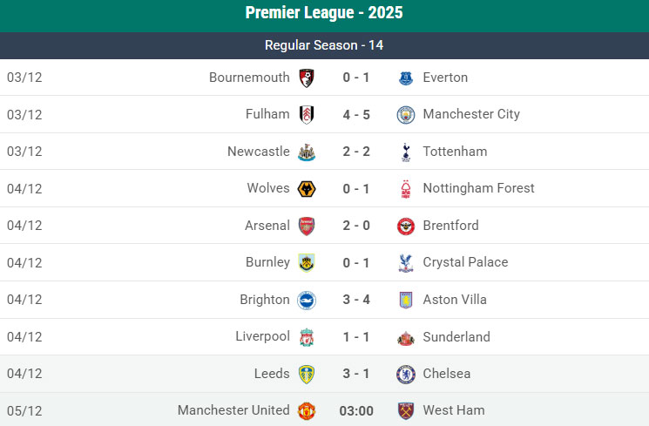Click the West Ham crest icon
The height and width of the screenshot is (426, 649).
click(x=405, y=410)
